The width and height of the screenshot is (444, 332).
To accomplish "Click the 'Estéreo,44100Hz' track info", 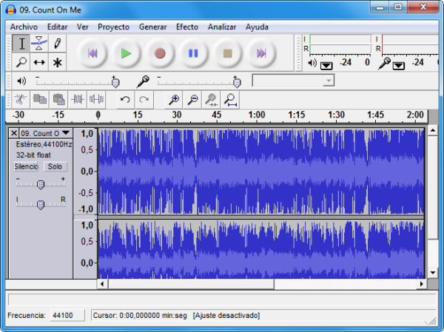I will pos(44,144).
